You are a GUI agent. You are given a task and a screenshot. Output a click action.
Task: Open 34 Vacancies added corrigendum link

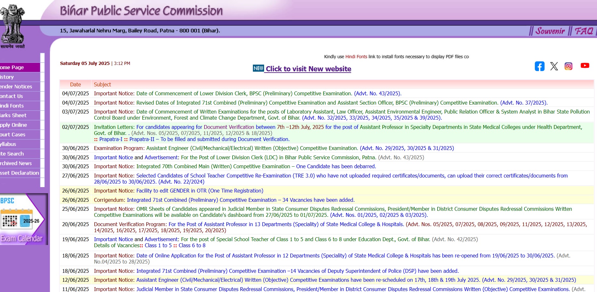point(241,200)
